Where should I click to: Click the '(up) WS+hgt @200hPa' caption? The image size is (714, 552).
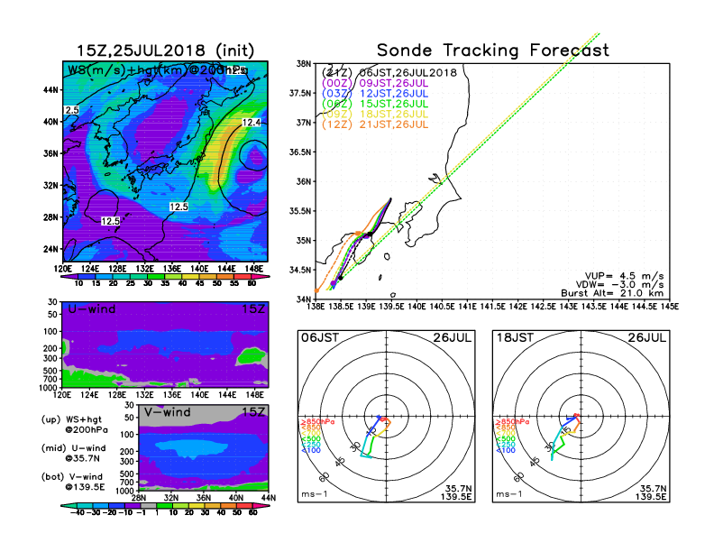point(74,425)
